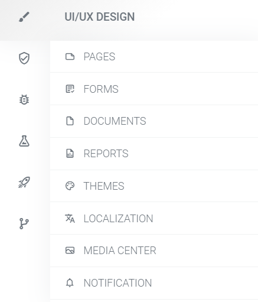
Task: Select the Notification menu entry
Action: [x=154, y=283]
